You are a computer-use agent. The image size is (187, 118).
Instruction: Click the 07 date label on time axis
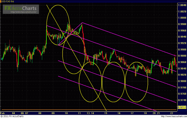pos(27,113)
